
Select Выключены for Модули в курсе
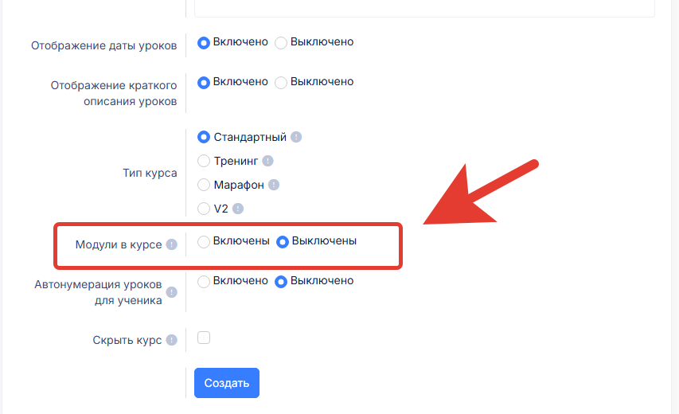pyautogui.click(x=282, y=241)
